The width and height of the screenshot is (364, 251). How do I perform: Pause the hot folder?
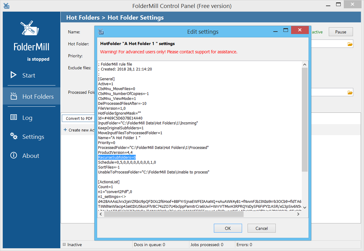click(341, 32)
